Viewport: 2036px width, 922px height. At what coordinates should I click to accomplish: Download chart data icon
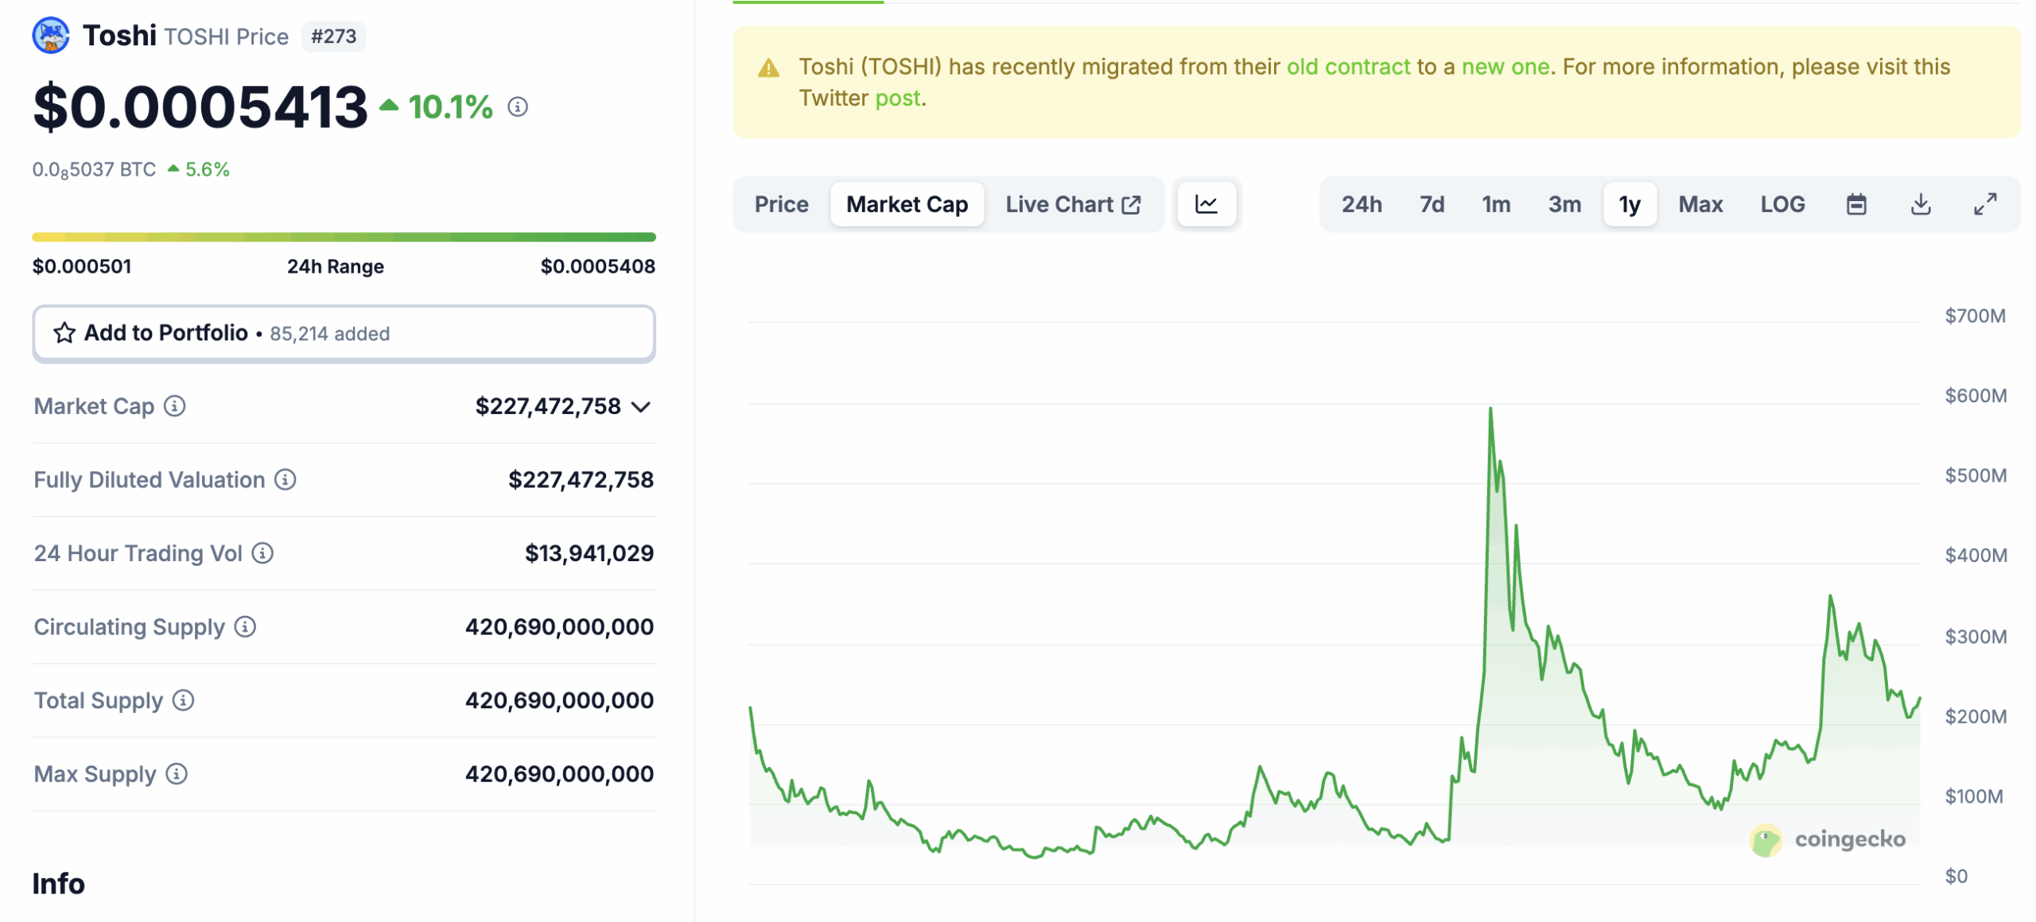click(x=1920, y=204)
